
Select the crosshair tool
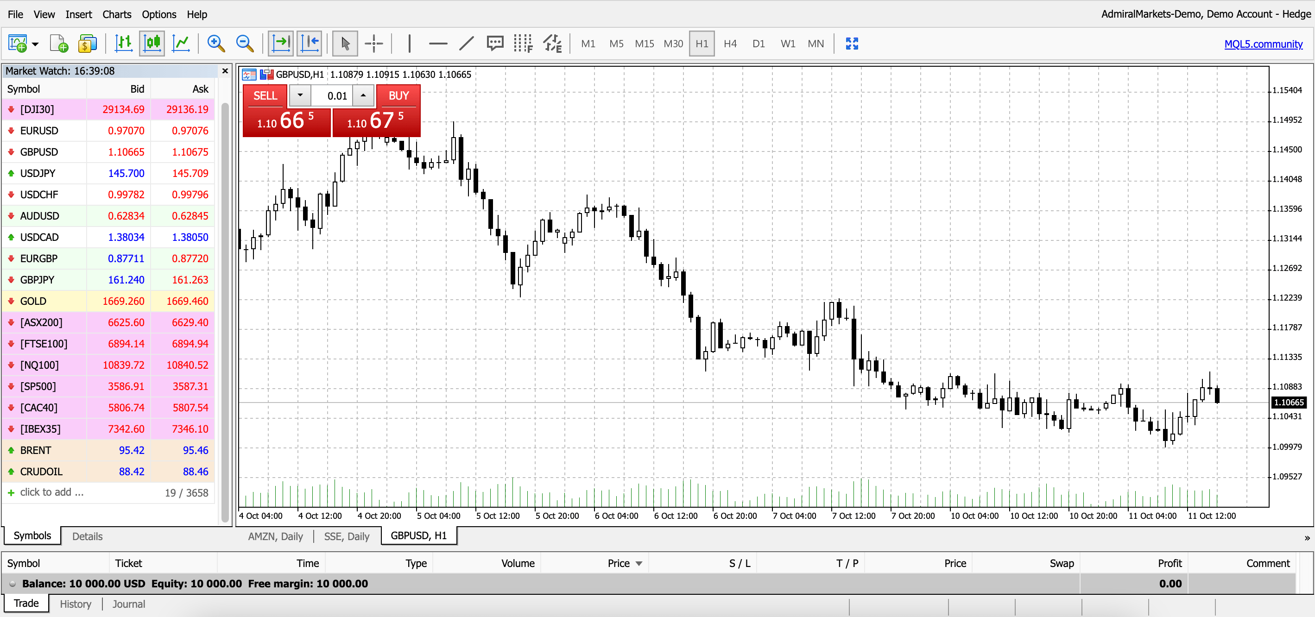click(x=373, y=44)
